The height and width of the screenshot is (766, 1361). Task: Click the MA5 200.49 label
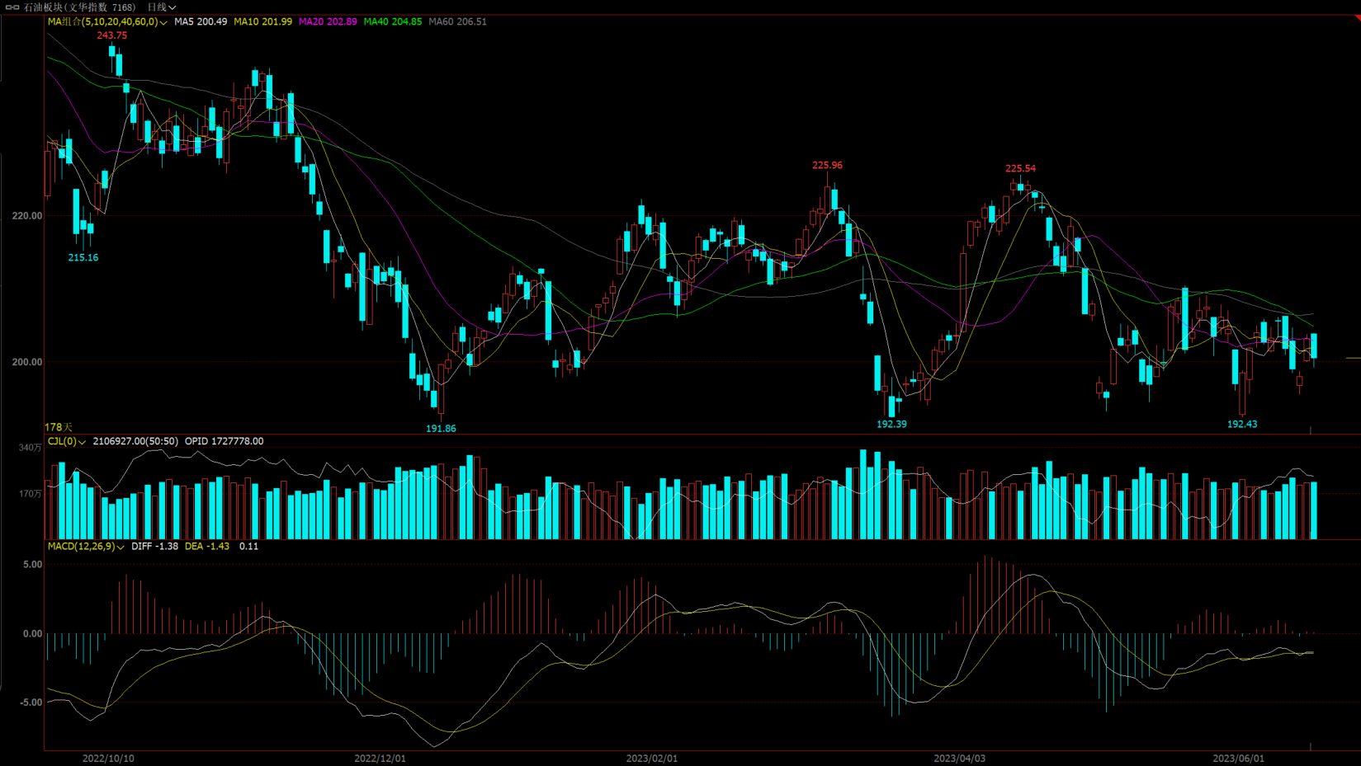tap(201, 22)
